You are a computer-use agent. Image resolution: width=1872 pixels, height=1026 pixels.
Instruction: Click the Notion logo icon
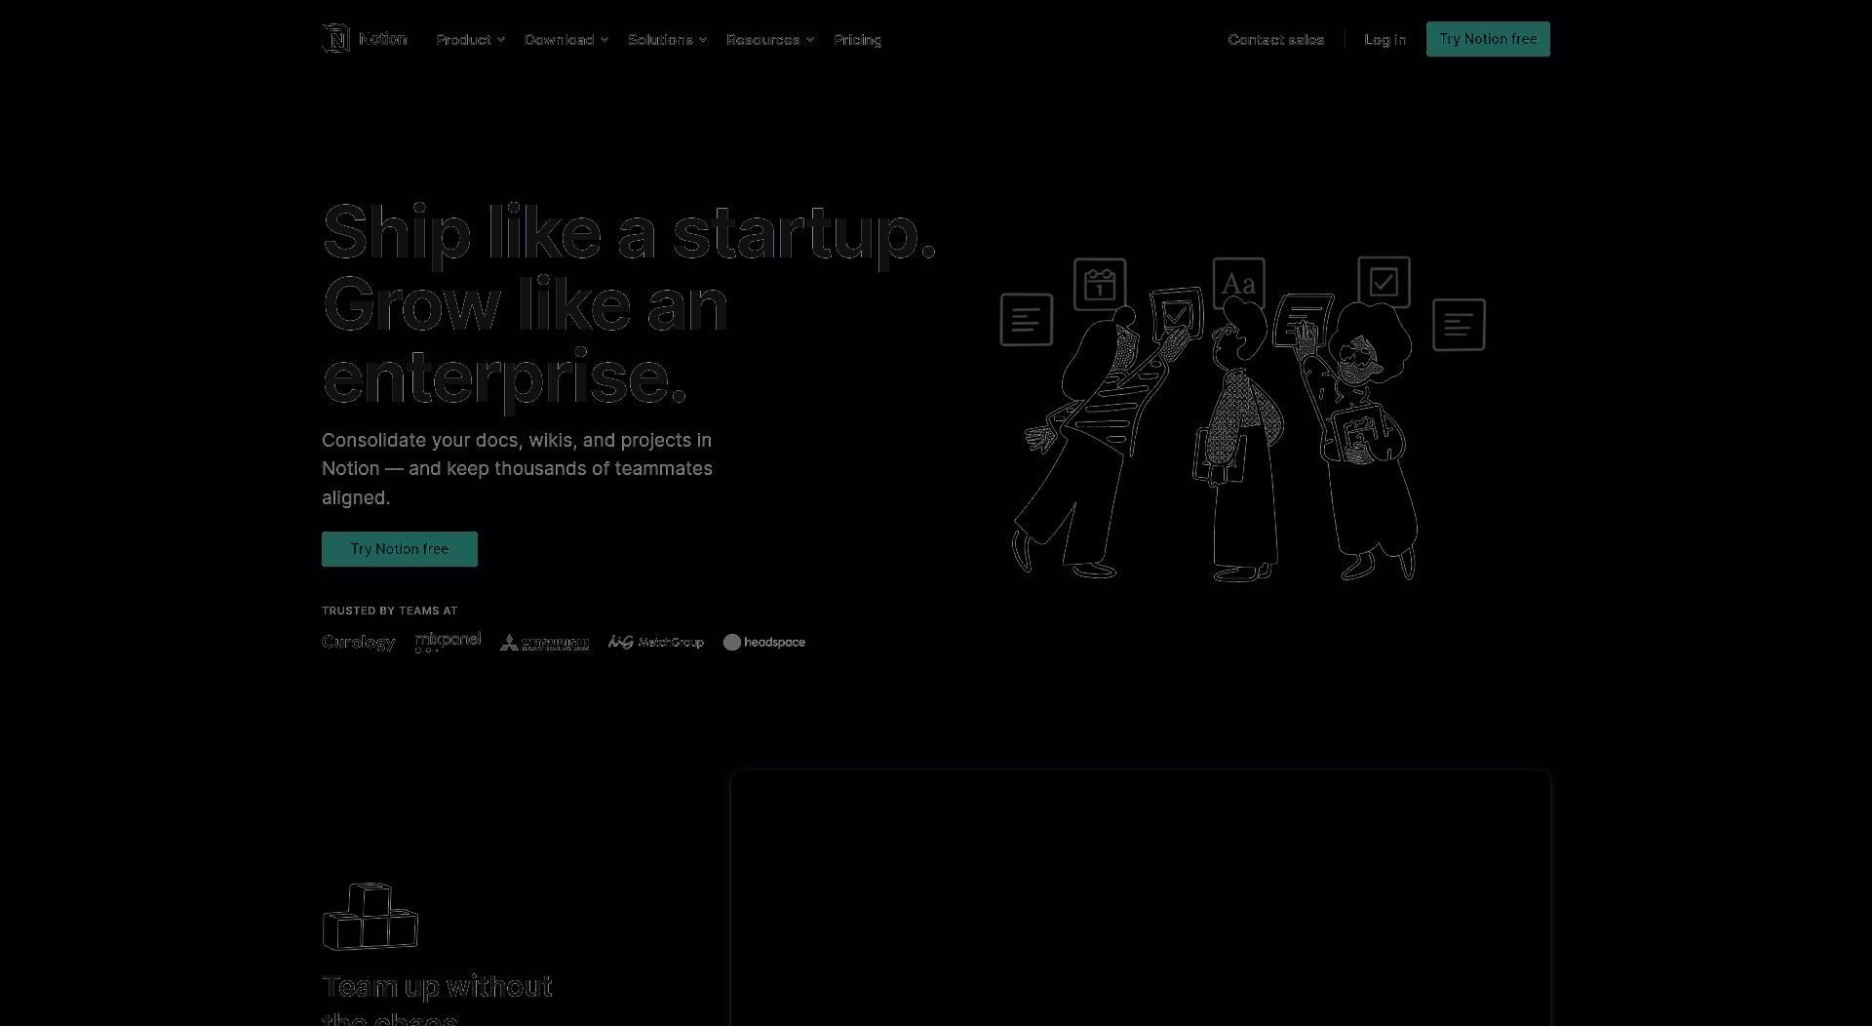[x=335, y=39]
